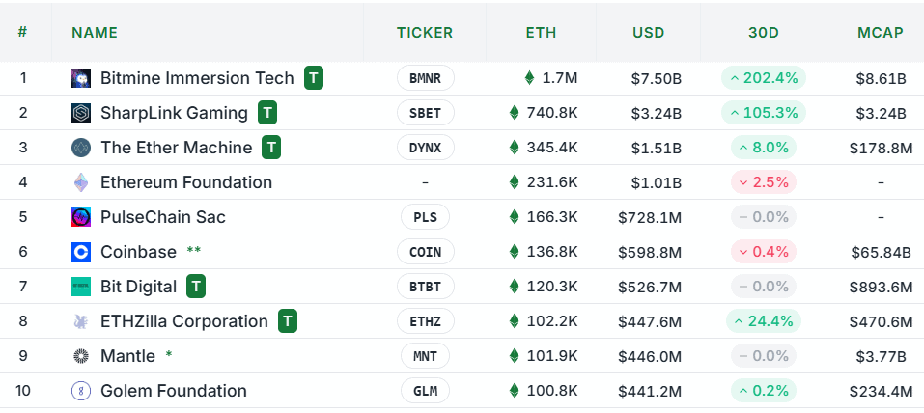Open the ETHZilla Corporation name link

click(x=184, y=321)
